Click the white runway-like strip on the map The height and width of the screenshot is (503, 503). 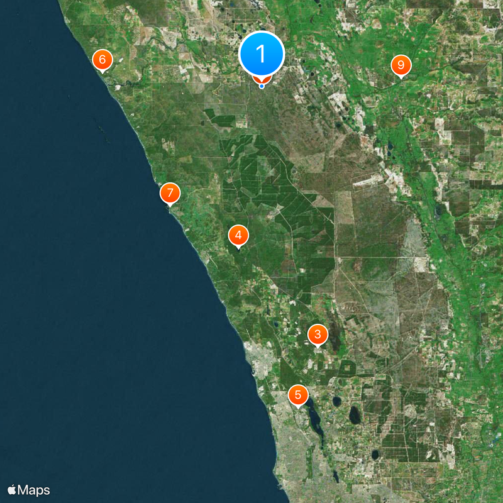(368, 181)
